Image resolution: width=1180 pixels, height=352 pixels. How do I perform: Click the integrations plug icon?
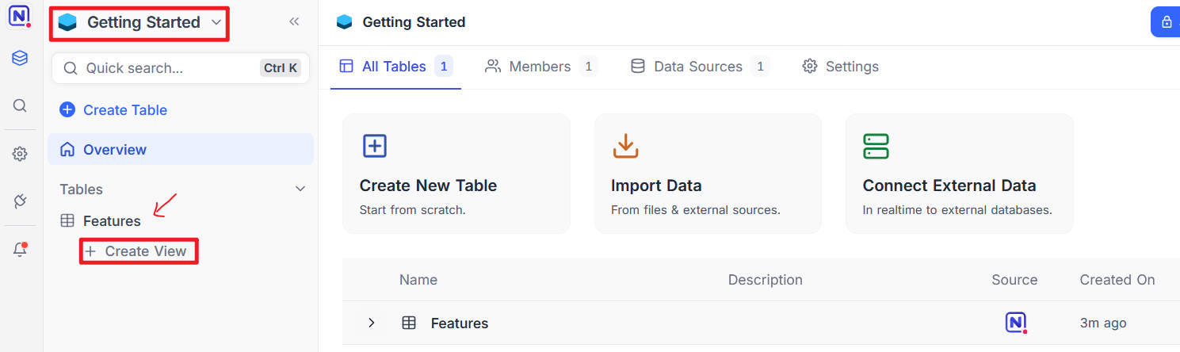tap(20, 201)
